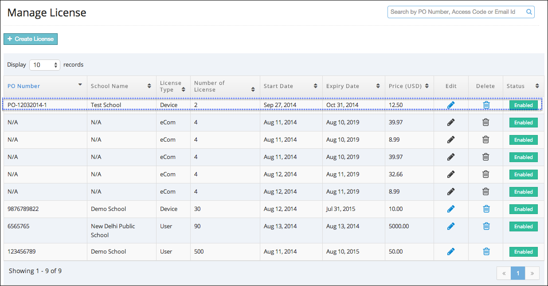Toggle Enabled status for PO-12032014-1

point(524,105)
